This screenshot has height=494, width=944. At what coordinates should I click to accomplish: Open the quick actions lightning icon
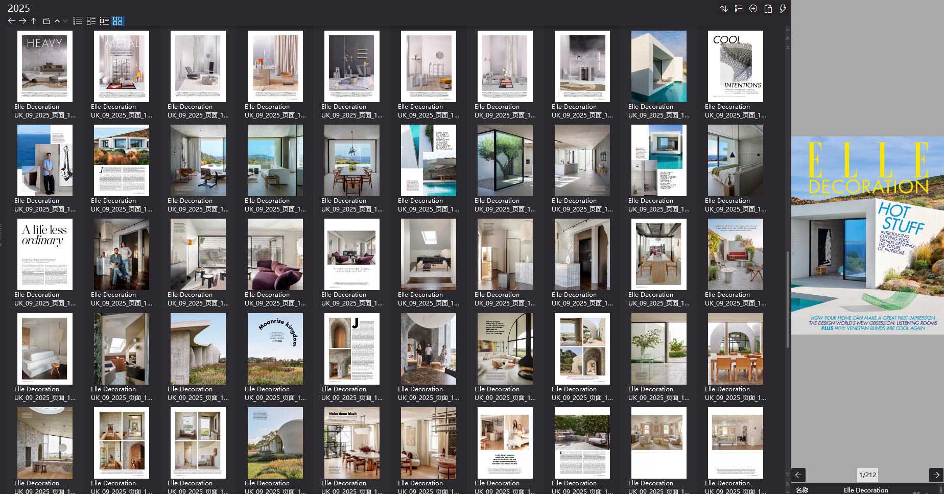783,9
